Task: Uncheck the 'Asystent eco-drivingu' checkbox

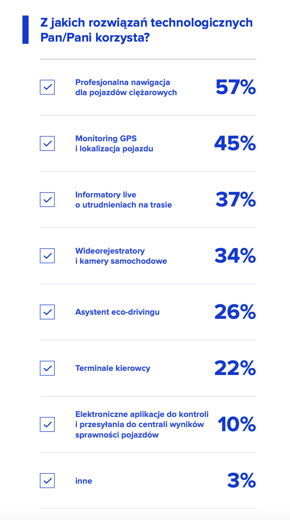Action: tap(47, 312)
